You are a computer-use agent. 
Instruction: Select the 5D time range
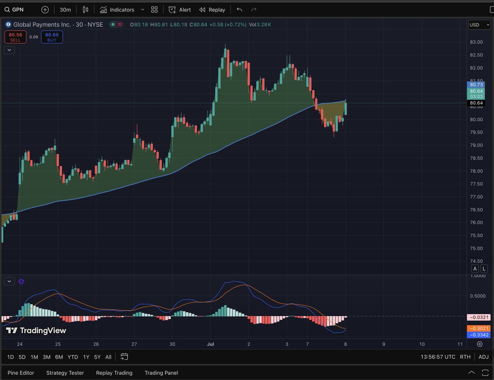tap(22, 357)
